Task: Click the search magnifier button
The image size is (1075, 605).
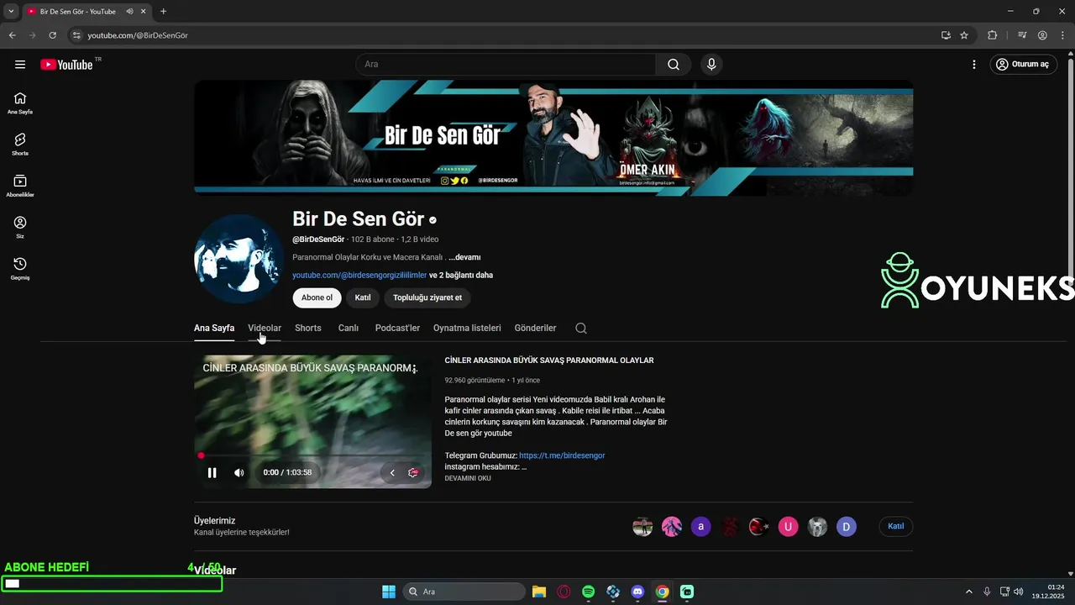Action: click(674, 65)
